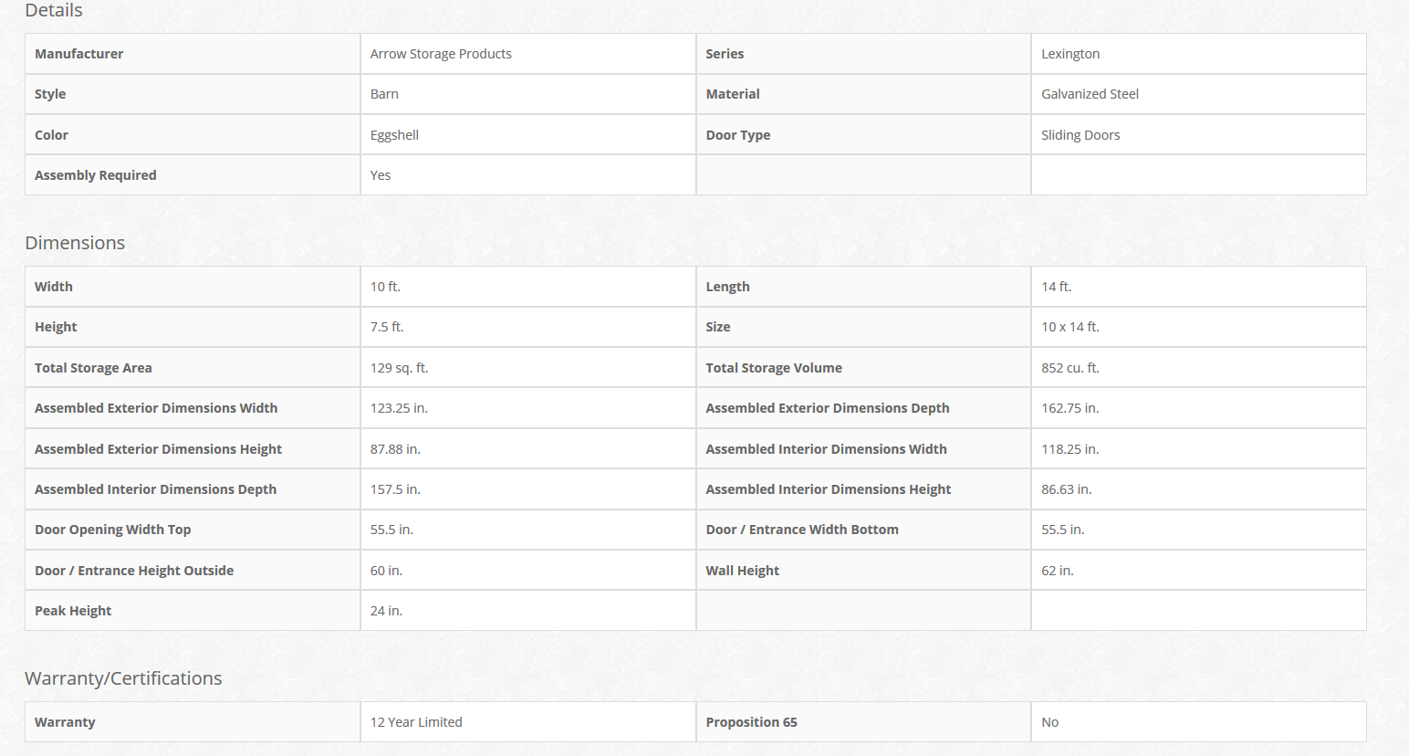Click the 62 in. wall height value
This screenshot has height=756, width=1409.
pyautogui.click(x=1057, y=571)
